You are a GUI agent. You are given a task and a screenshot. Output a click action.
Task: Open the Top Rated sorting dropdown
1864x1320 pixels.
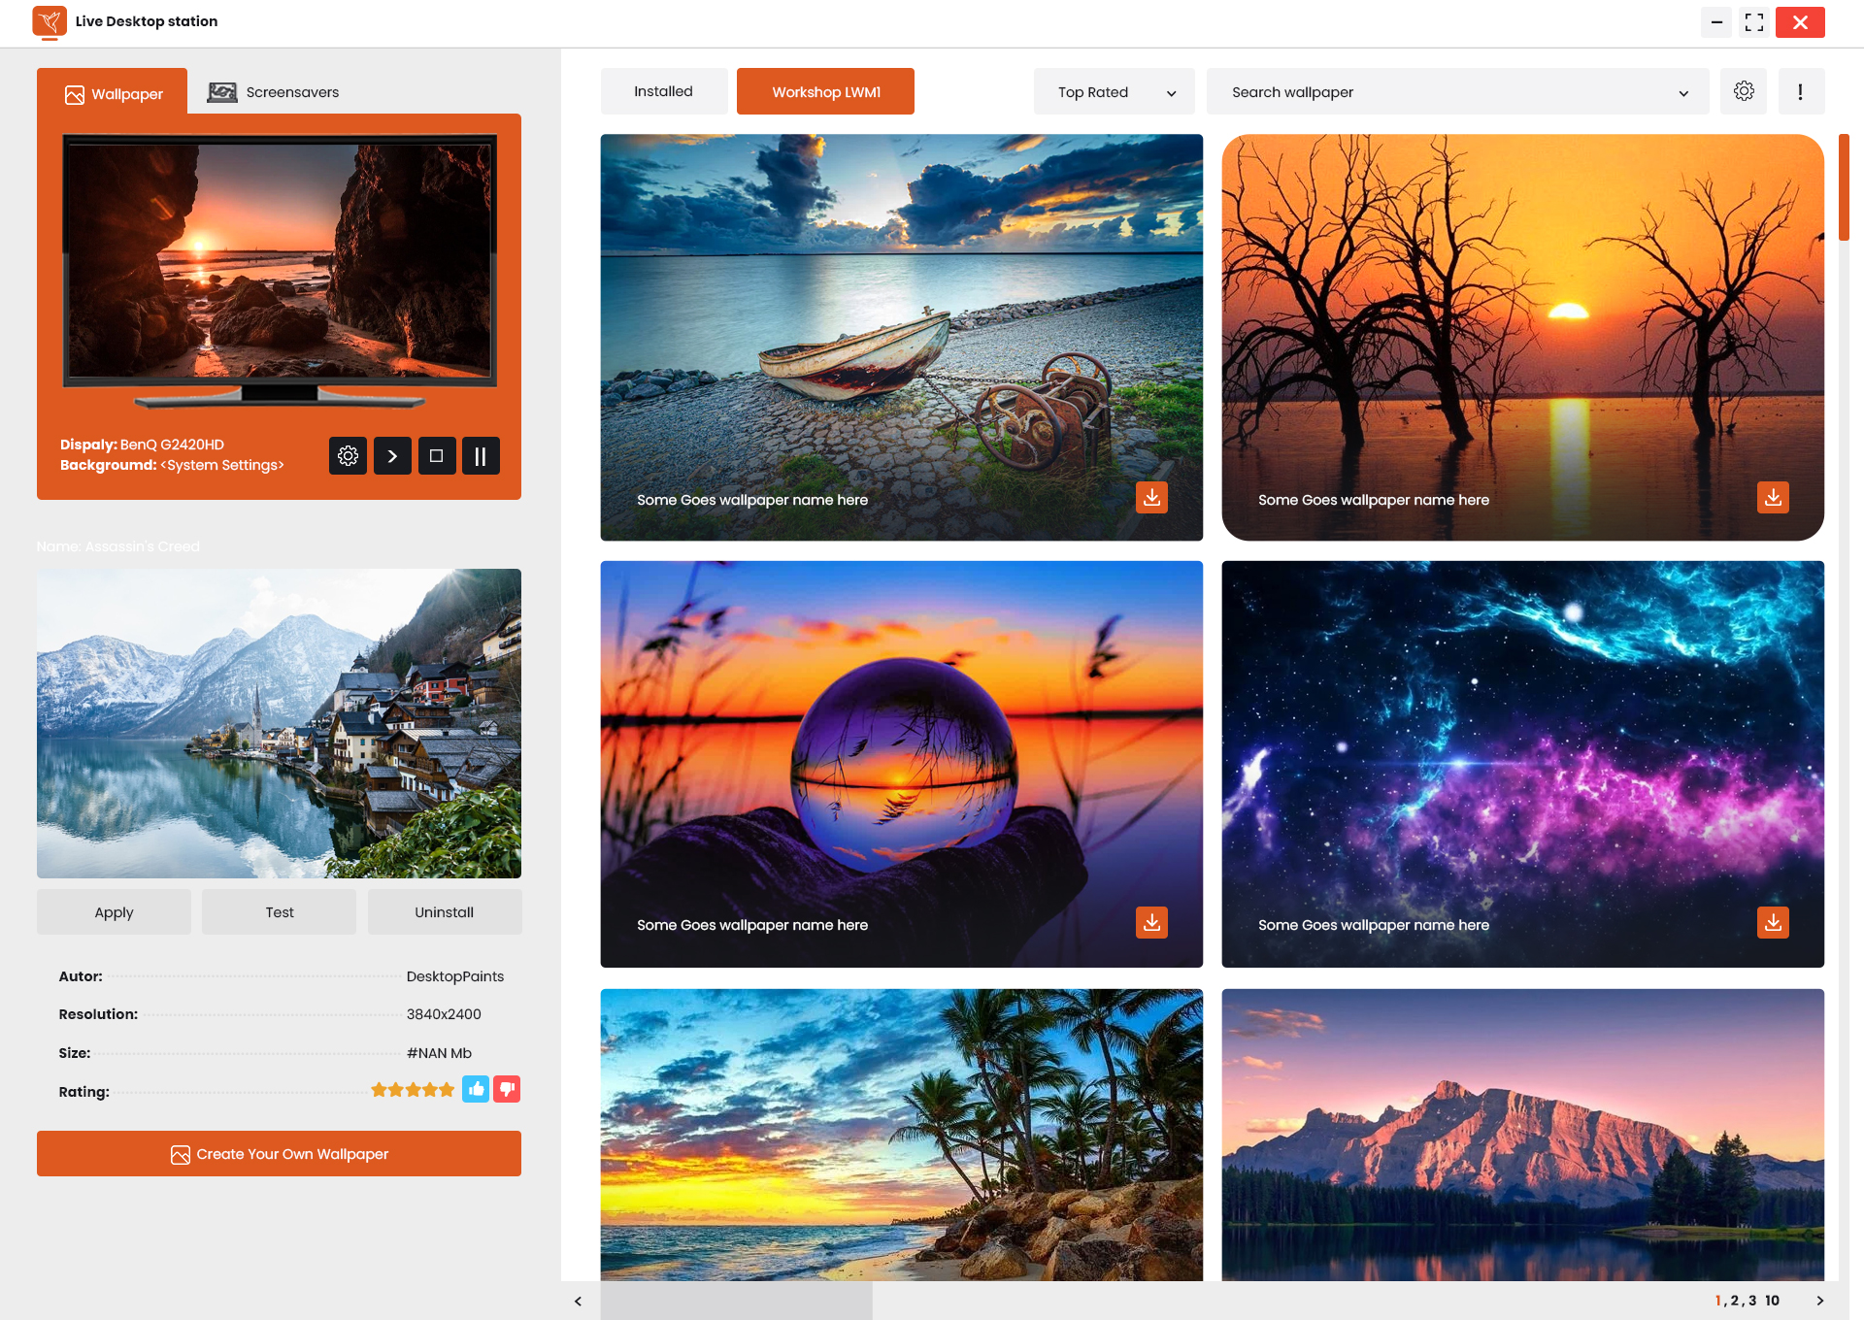coord(1114,91)
